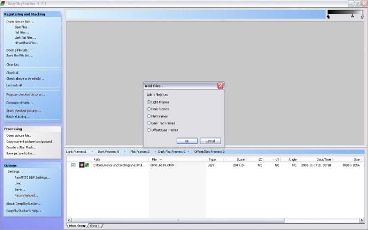Open picture file under Processing
The width and height of the screenshot is (368, 230).
[x=19, y=135]
